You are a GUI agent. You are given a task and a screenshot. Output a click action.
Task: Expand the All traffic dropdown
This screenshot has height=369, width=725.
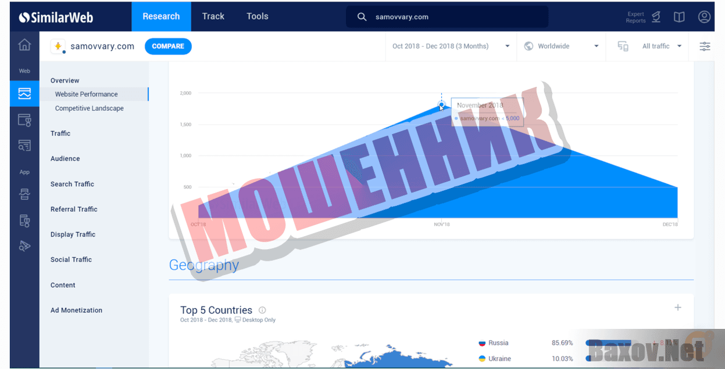pos(662,46)
